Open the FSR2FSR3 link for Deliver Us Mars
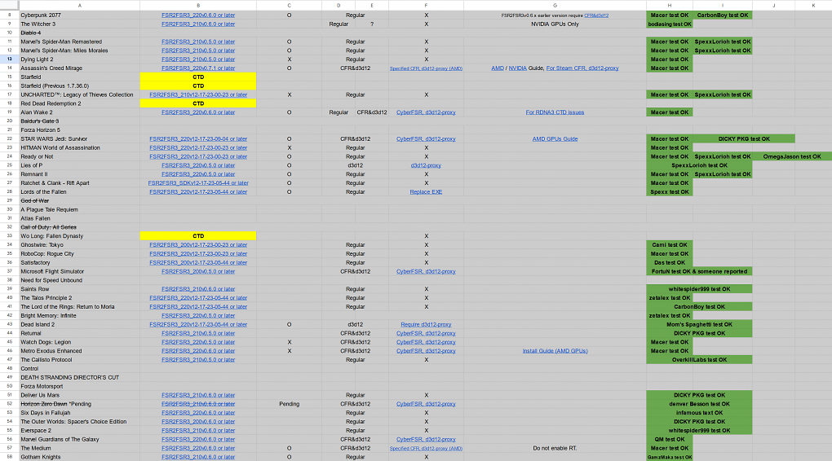 (x=198, y=395)
